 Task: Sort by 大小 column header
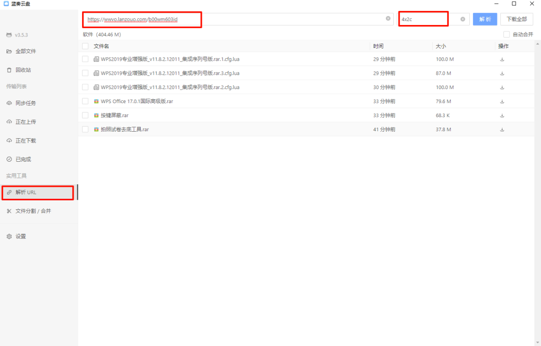441,46
